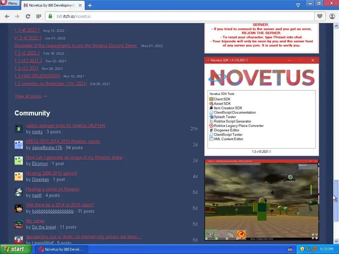
Task: Open epicgamers.xyz is down thread
Action: pyautogui.click(x=83, y=236)
